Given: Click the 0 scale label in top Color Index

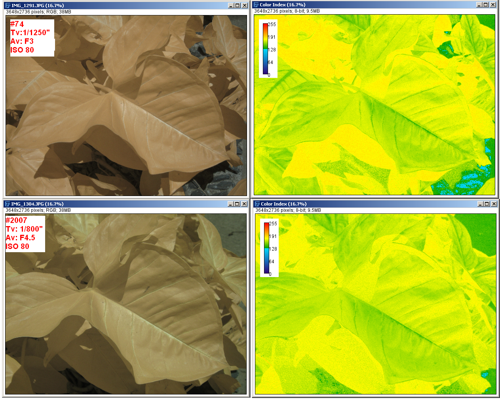Looking at the screenshot, I should (269, 75).
